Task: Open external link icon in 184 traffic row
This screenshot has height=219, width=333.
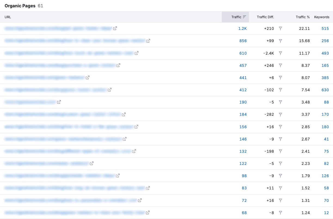Action: (124, 114)
